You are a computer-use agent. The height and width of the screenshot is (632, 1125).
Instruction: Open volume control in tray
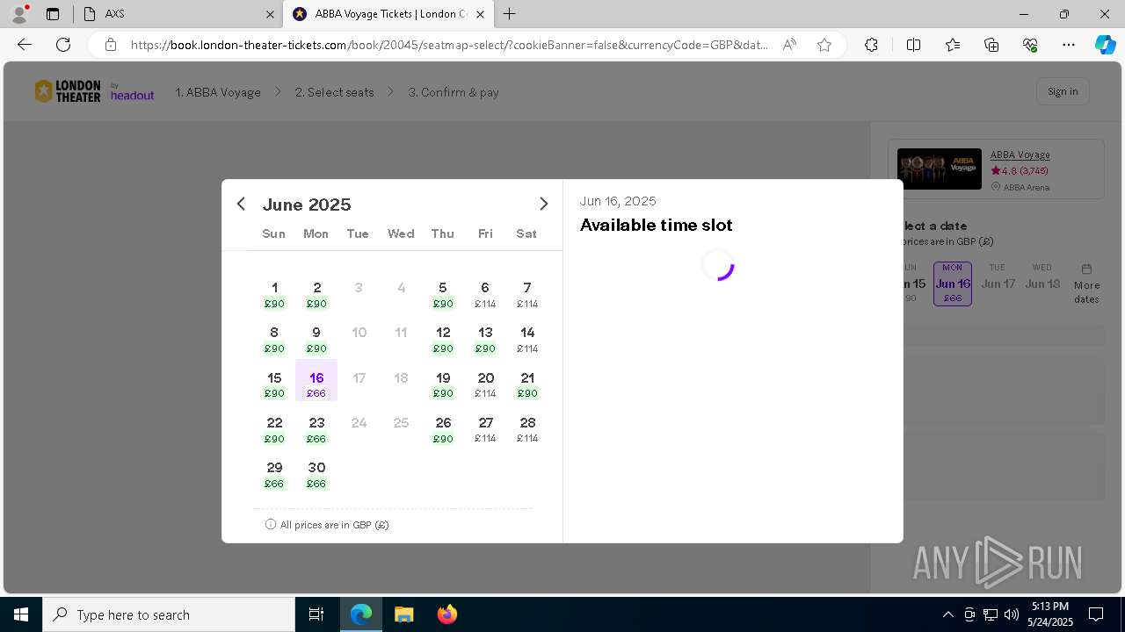1011,614
